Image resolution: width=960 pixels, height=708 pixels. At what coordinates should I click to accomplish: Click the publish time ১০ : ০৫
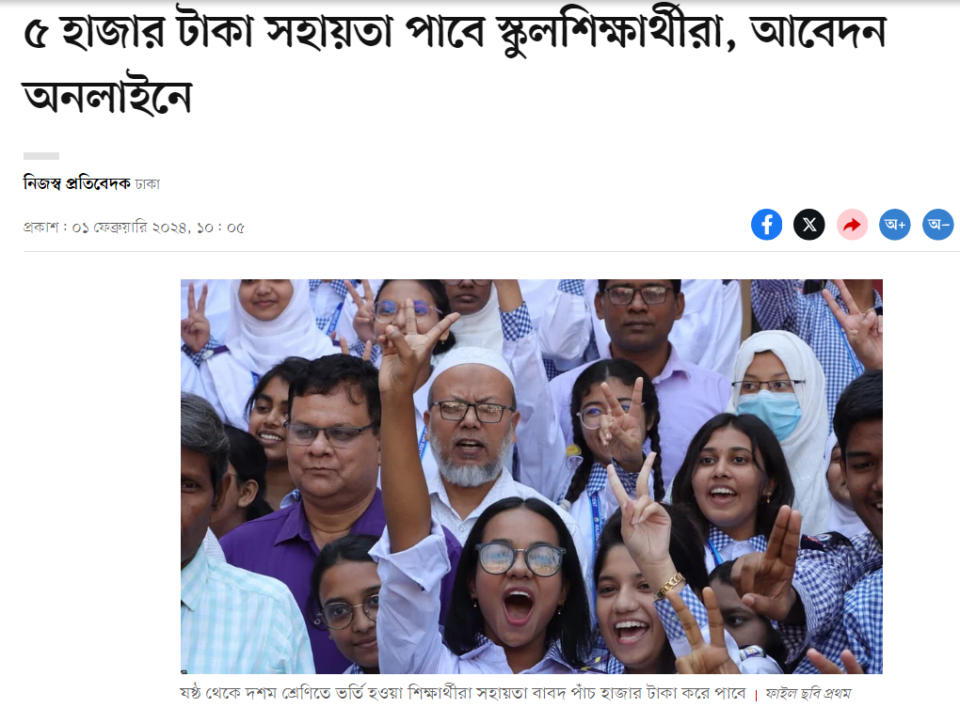tap(220, 228)
